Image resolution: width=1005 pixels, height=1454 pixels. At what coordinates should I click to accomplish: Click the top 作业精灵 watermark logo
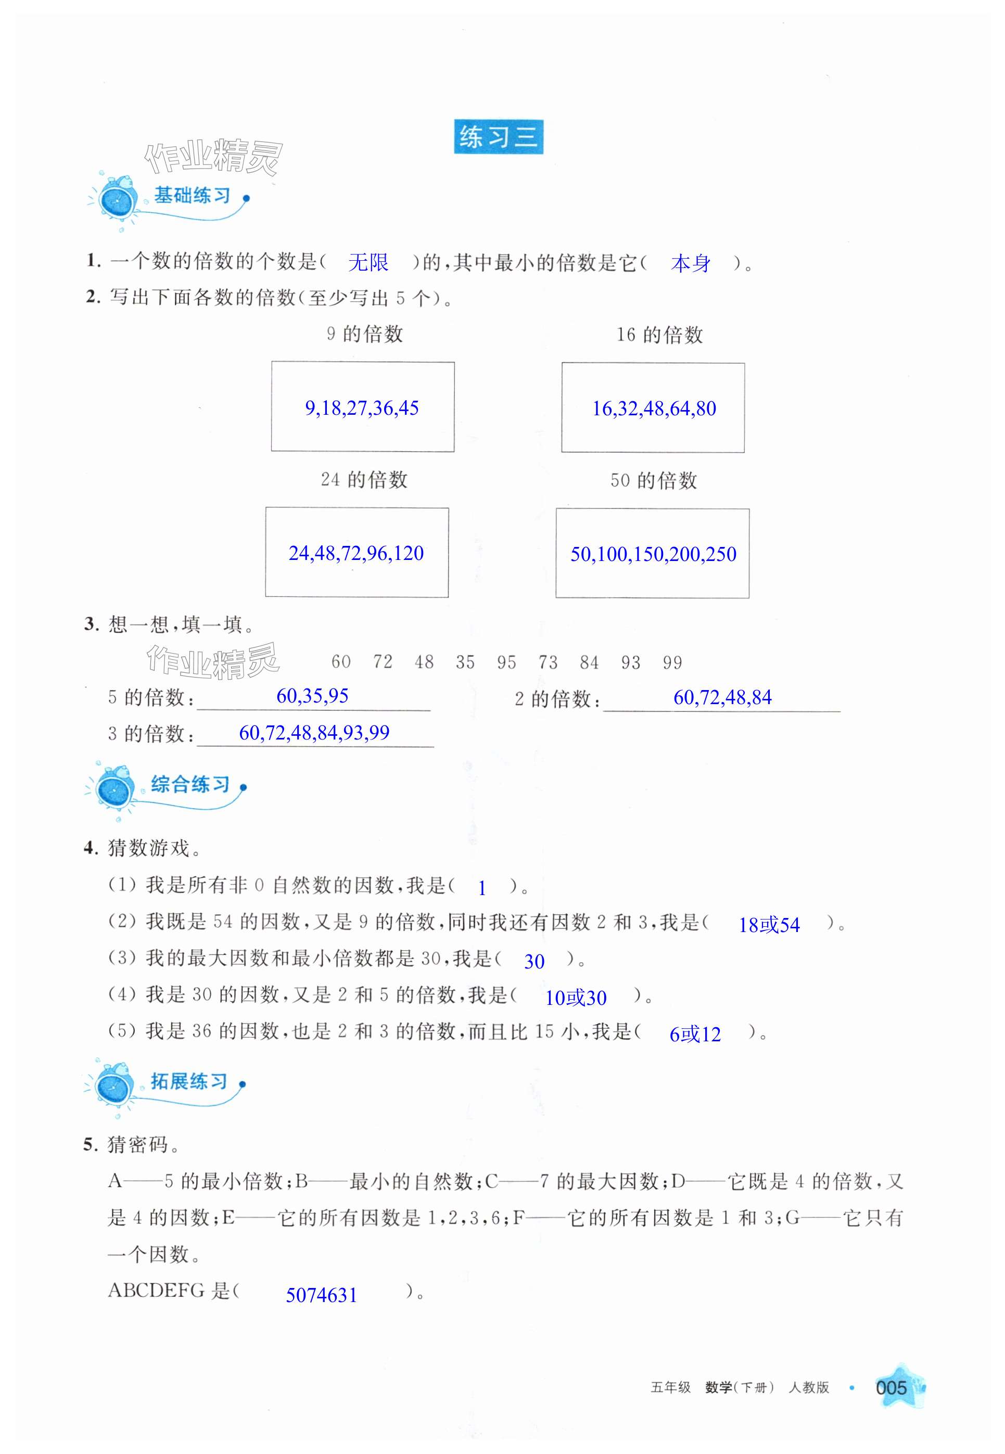tap(213, 156)
